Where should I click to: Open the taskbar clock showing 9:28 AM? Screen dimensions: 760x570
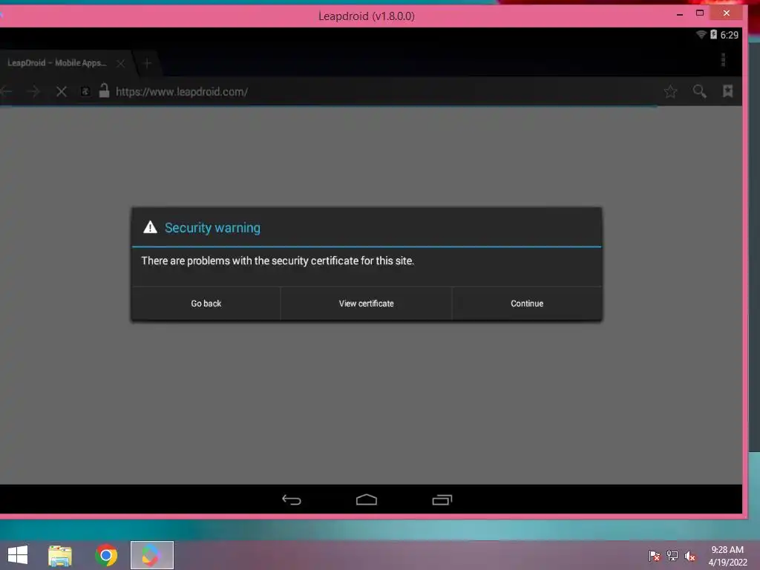pos(727,556)
